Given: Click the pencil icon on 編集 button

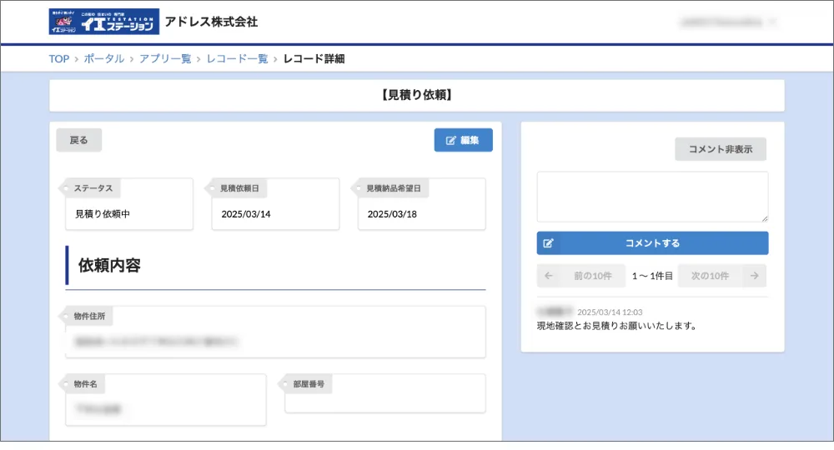Looking at the screenshot, I should click(450, 140).
